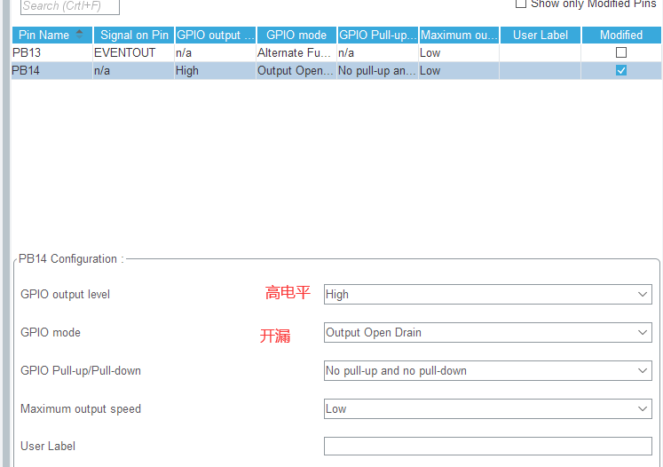Sort by the Signal on Pin column header

pos(134,35)
